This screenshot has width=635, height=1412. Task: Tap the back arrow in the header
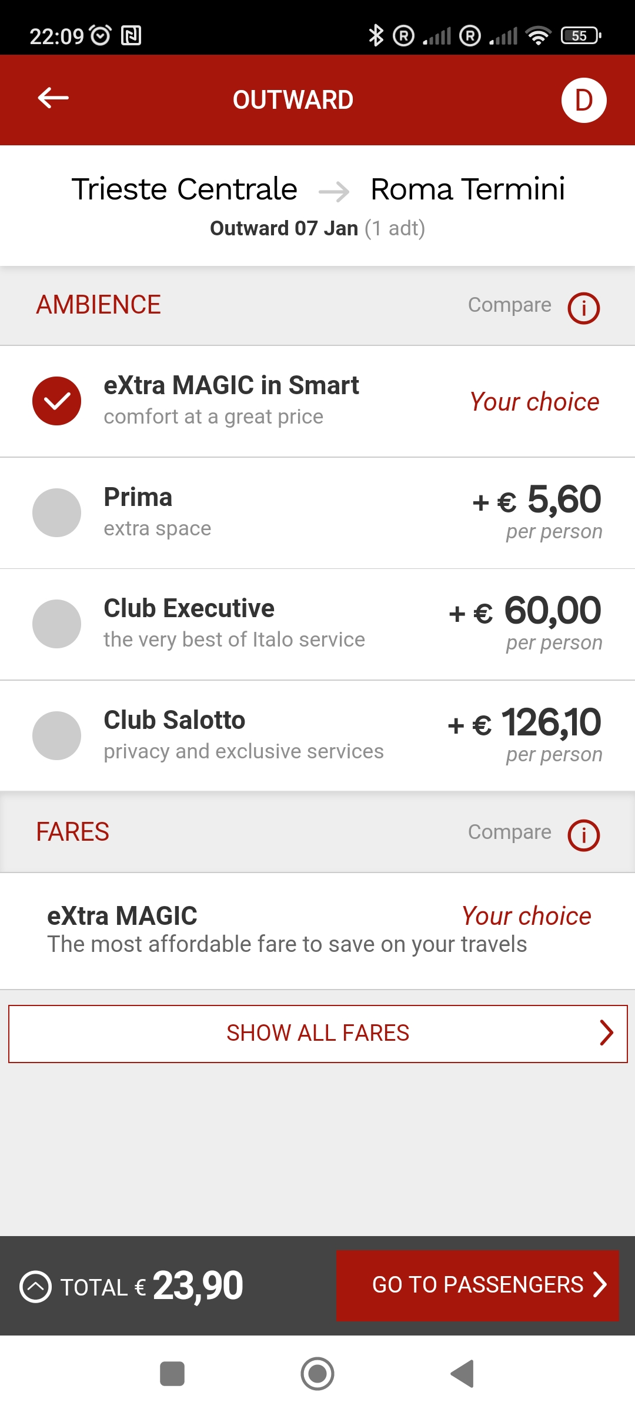(53, 98)
